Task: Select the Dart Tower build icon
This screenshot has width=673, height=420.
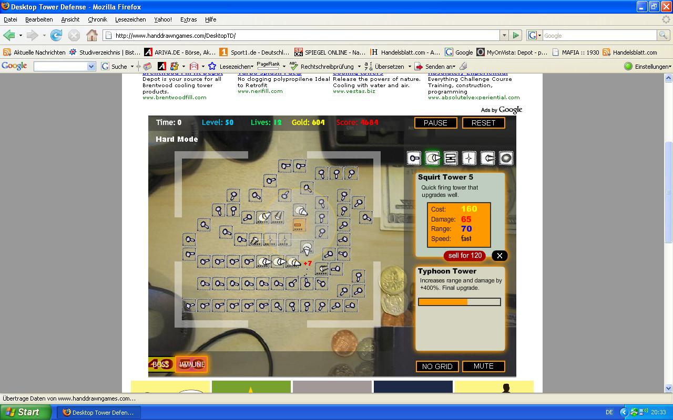Action: (x=451, y=158)
